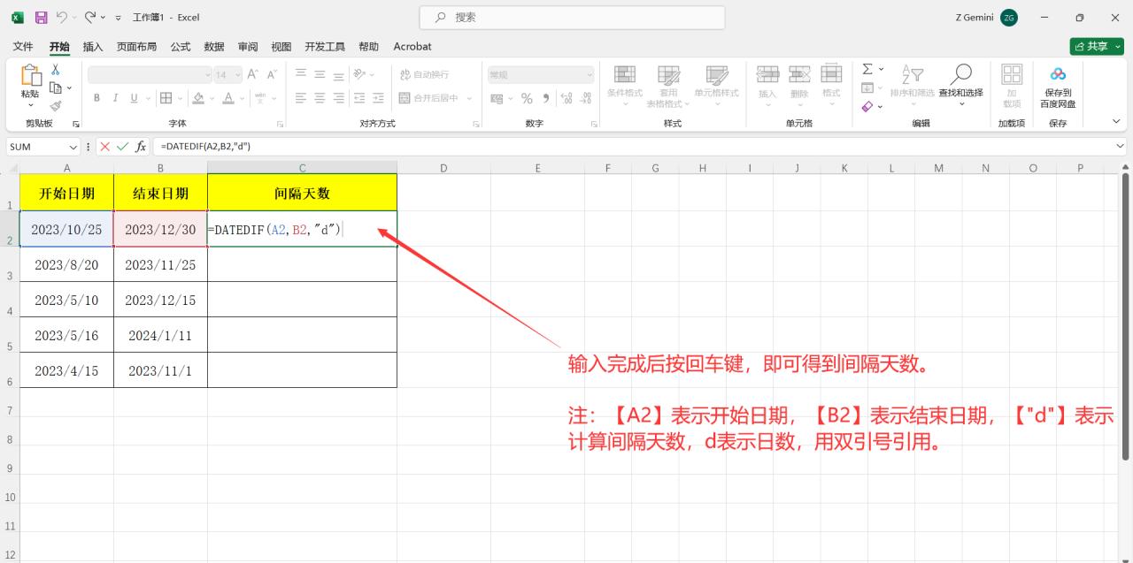Viewport: 1133px width, 563px height.
Task: Expand the Name Box dropdown arrow
Action: pyautogui.click(x=73, y=147)
